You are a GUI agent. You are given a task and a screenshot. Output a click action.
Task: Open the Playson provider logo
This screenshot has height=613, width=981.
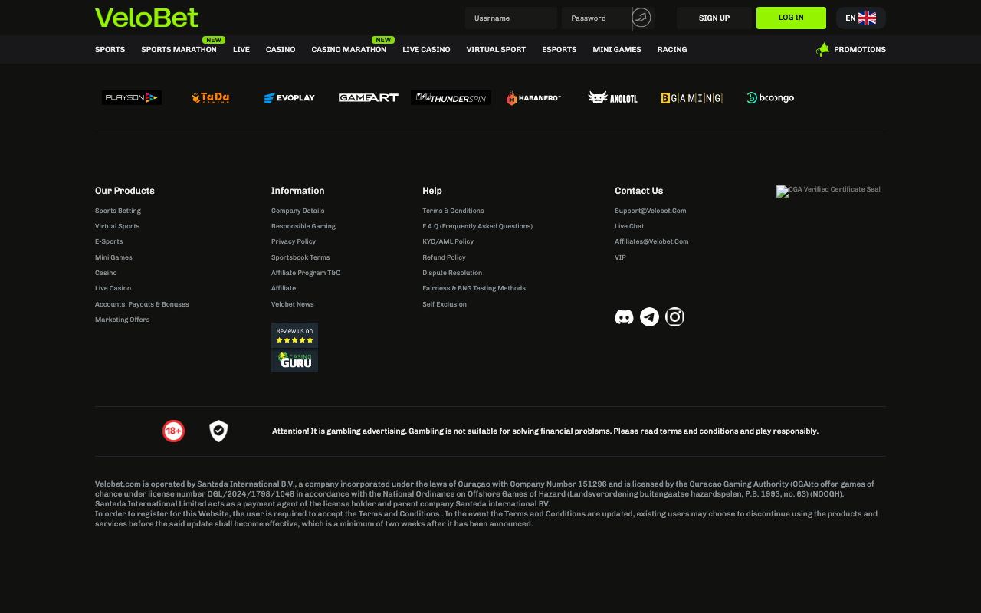(132, 97)
